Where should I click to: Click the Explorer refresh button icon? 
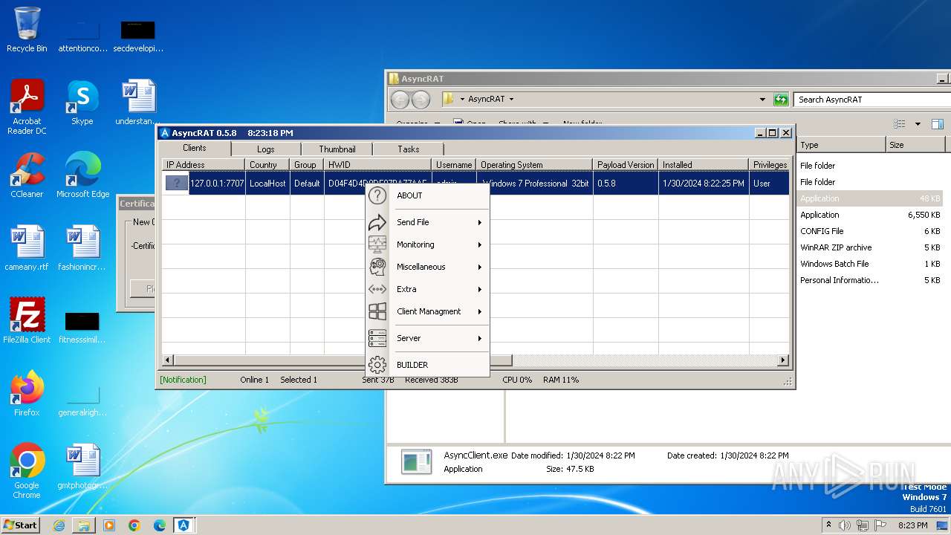coord(781,99)
